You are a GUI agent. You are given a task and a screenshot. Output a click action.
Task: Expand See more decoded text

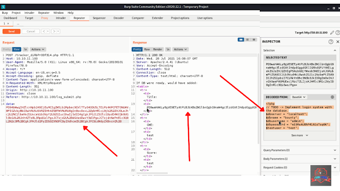pyautogui.click(x=300, y=135)
